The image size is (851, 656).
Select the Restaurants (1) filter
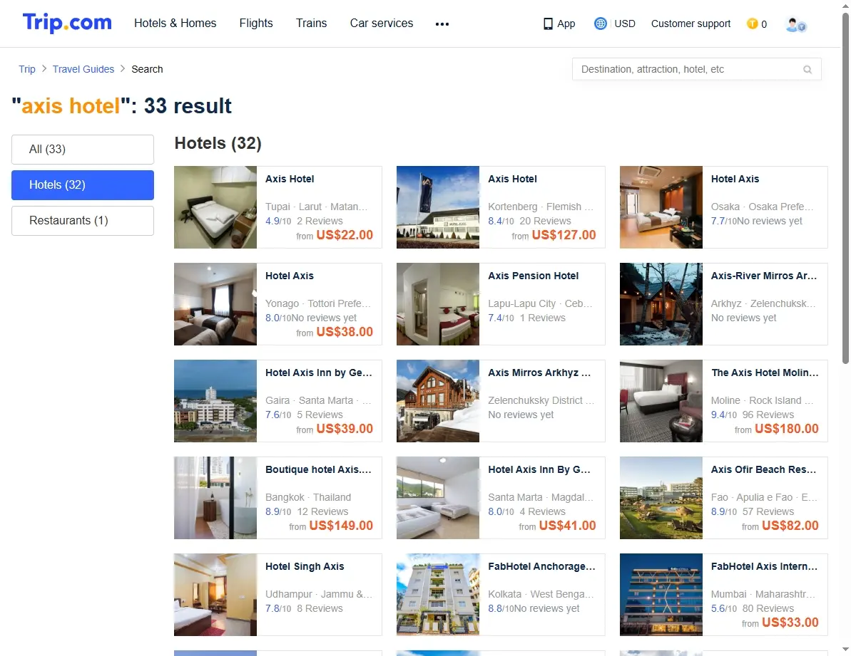(x=83, y=221)
